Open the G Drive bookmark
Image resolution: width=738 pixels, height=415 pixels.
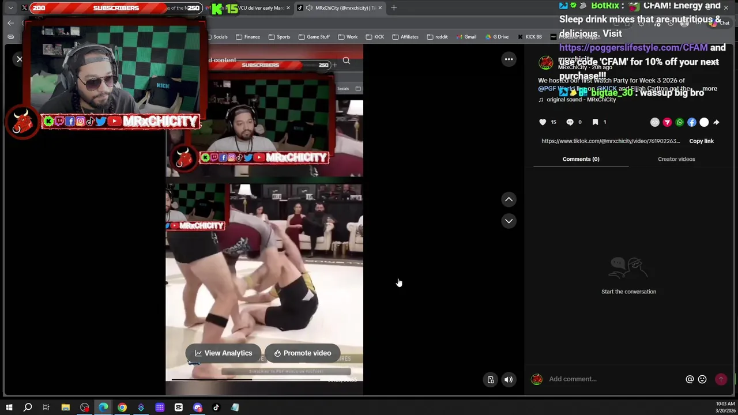tap(496, 37)
